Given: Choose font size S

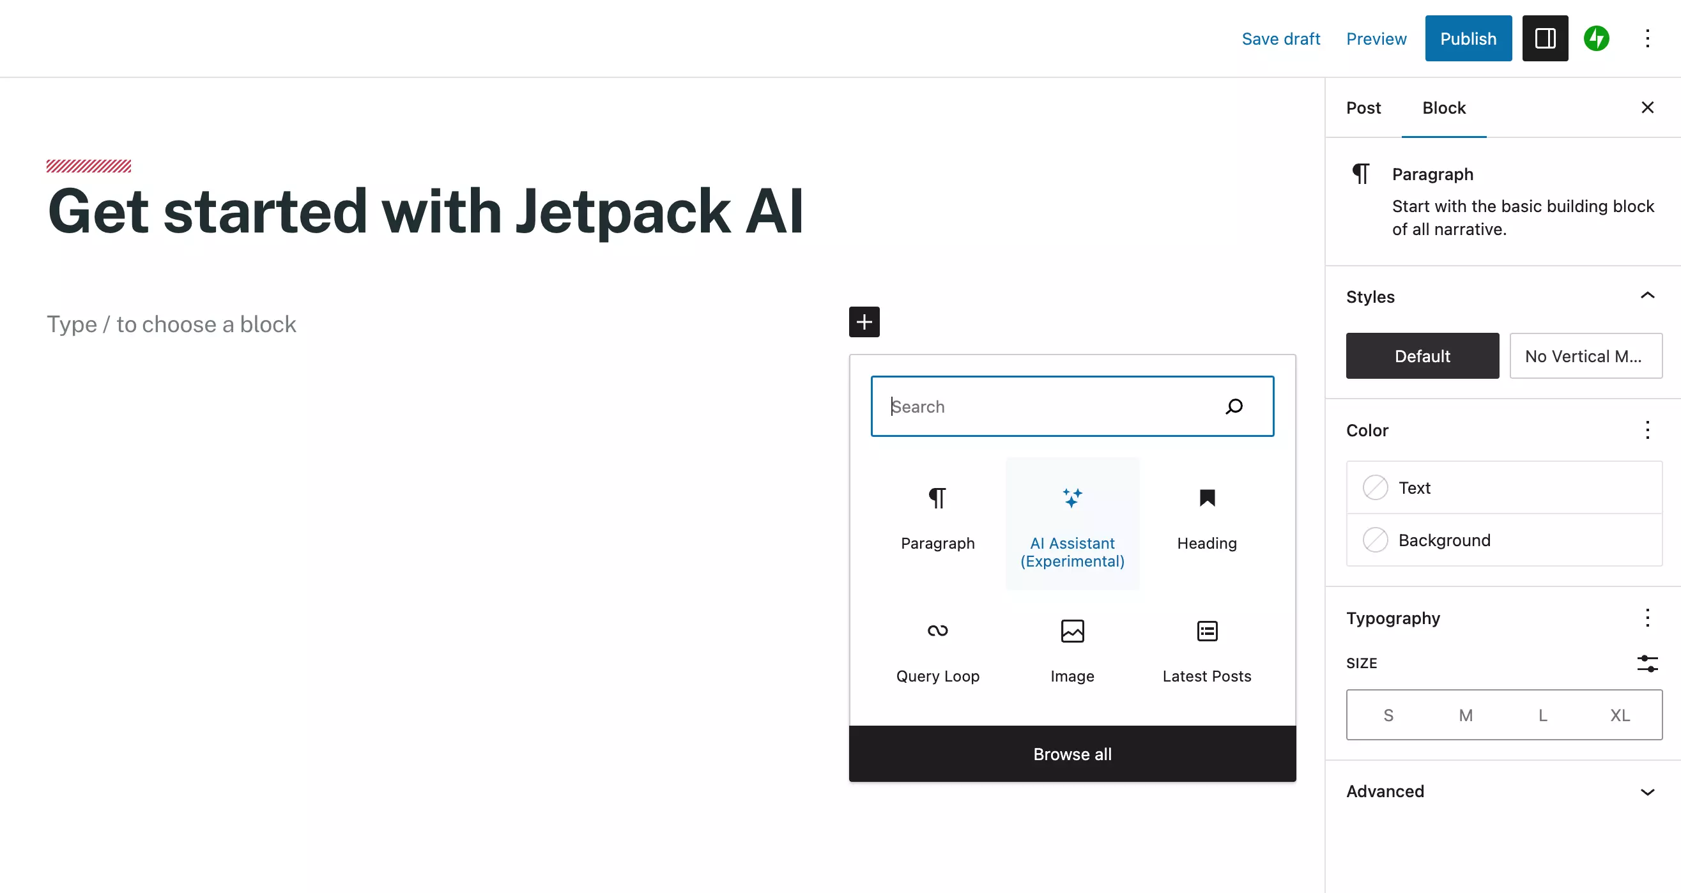Looking at the screenshot, I should [1388, 715].
